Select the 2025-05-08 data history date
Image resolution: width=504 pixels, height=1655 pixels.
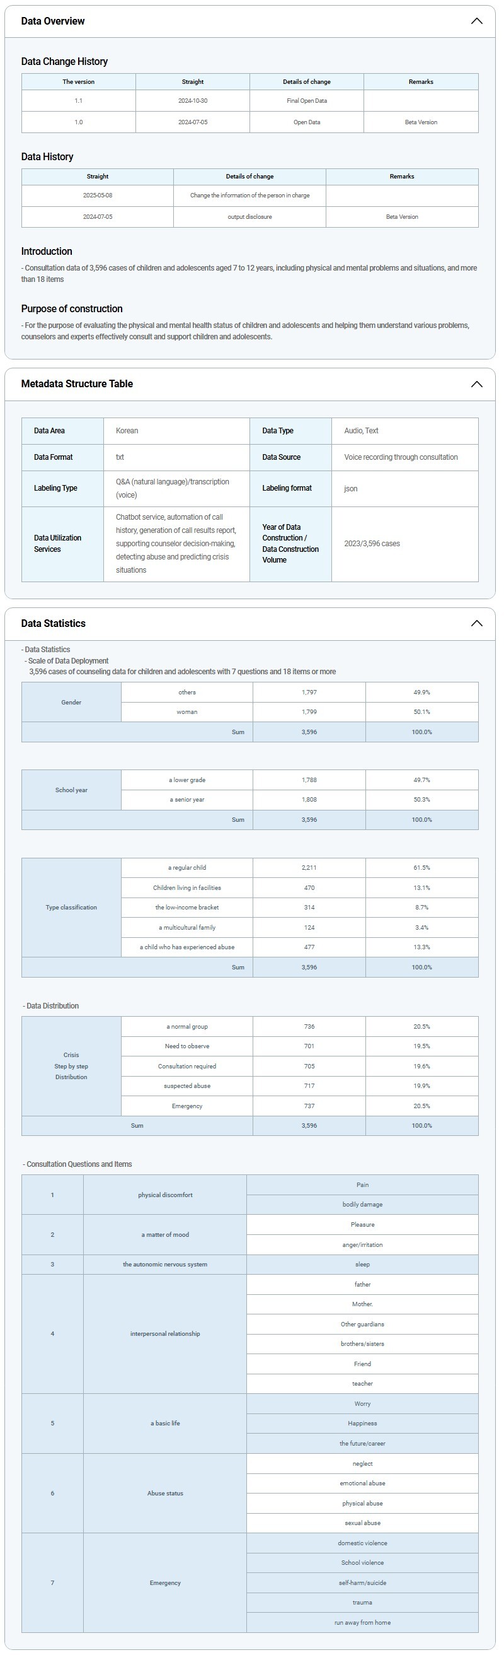point(98,196)
